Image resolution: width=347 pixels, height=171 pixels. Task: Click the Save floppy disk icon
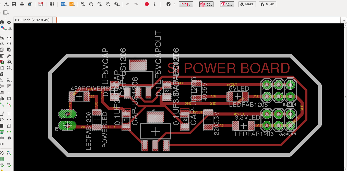(14, 4)
